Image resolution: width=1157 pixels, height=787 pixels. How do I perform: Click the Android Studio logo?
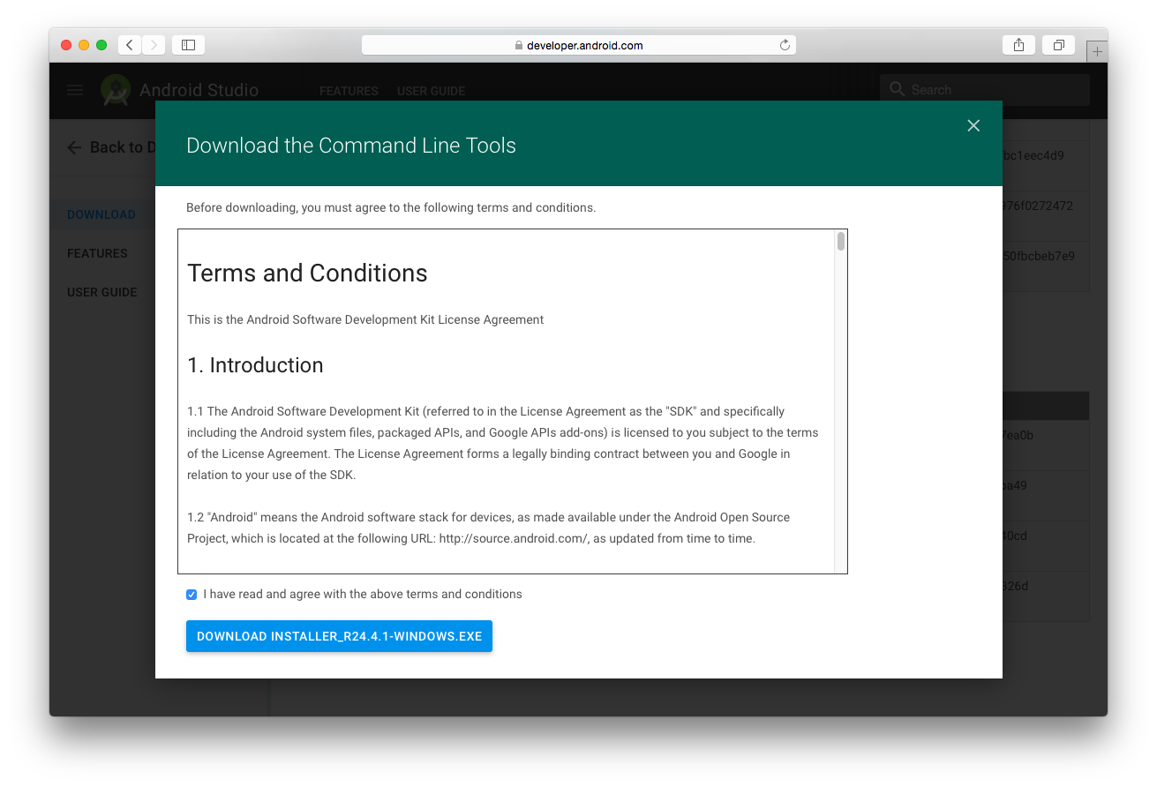pyautogui.click(x=116, y=90)
